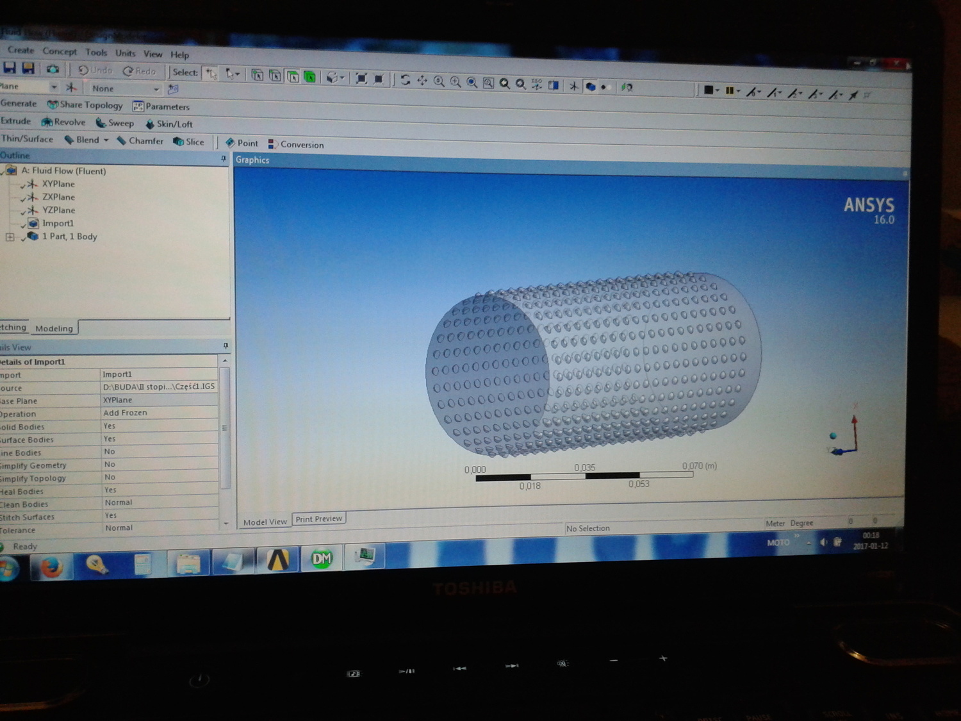Click the Generate button
Screen dimensions: 961x721
(x=19, y=103)
